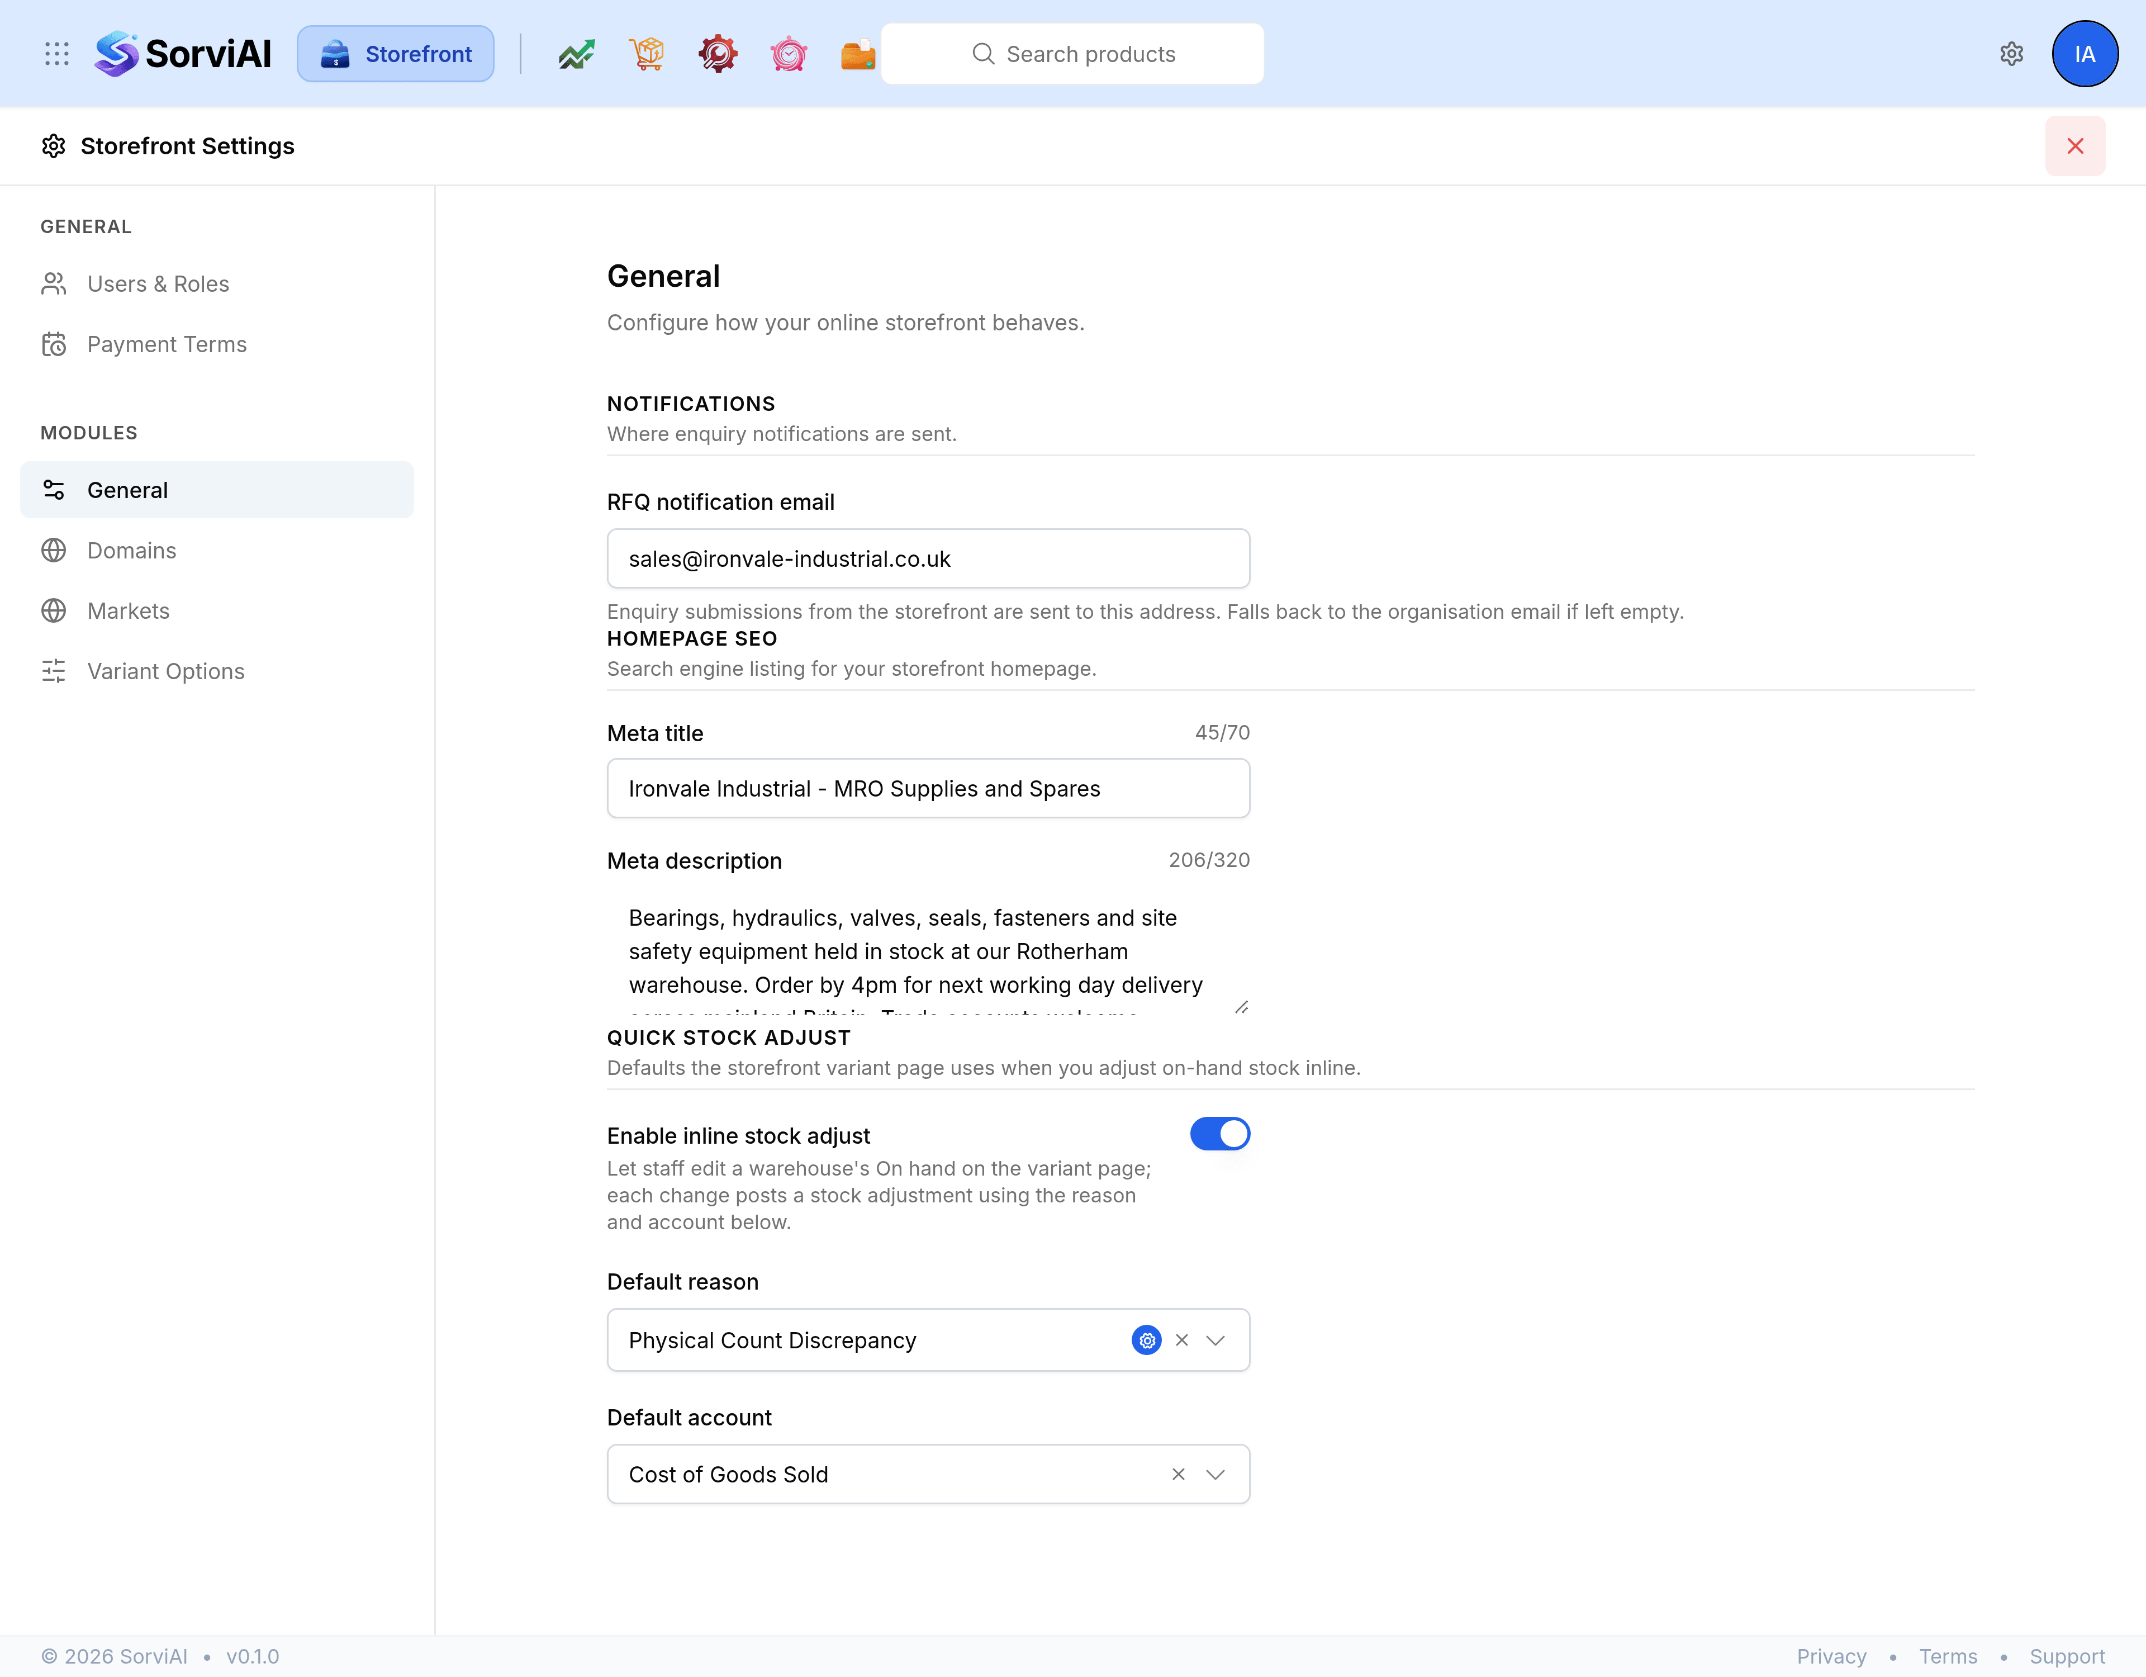Open the IA user avatar menu

[2085, 54]
